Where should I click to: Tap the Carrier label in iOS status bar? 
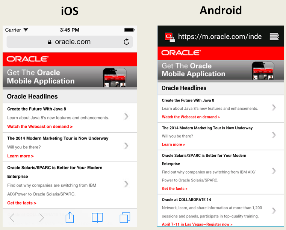pyautogui.click(x=13, y=30)
